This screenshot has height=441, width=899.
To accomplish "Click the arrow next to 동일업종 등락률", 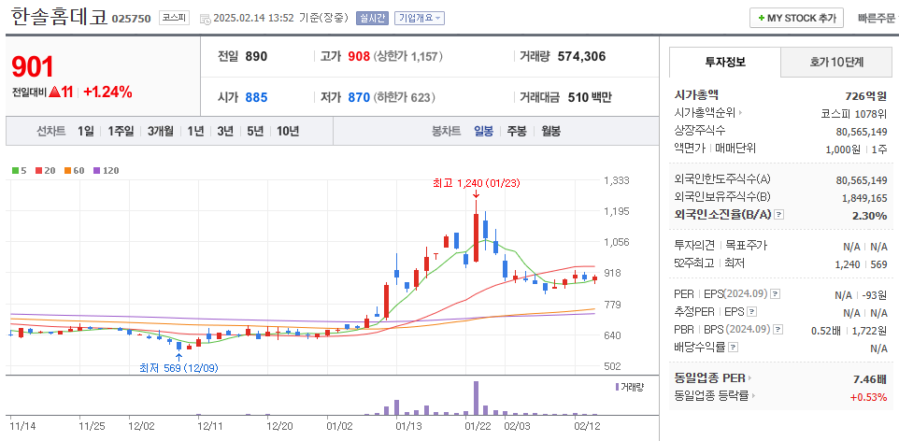I will (x=753, y=396).
